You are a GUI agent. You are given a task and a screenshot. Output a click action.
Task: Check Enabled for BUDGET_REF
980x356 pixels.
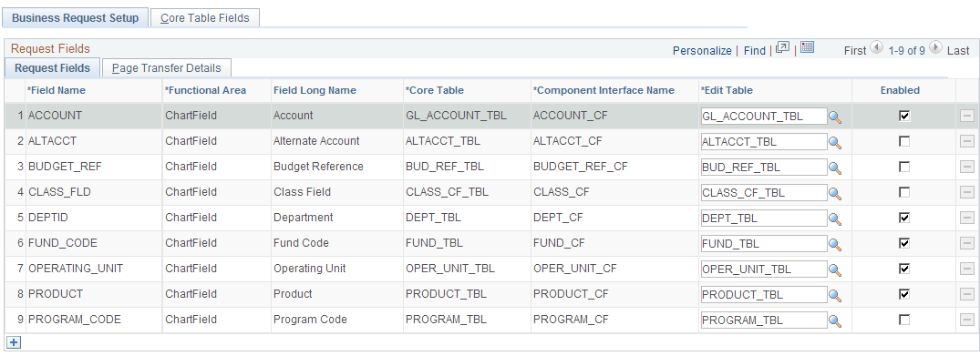[x=903, y=167]
